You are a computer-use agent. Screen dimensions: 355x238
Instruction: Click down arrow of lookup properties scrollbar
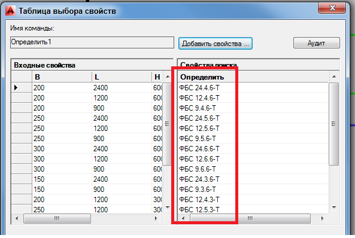tap(334, 208)
